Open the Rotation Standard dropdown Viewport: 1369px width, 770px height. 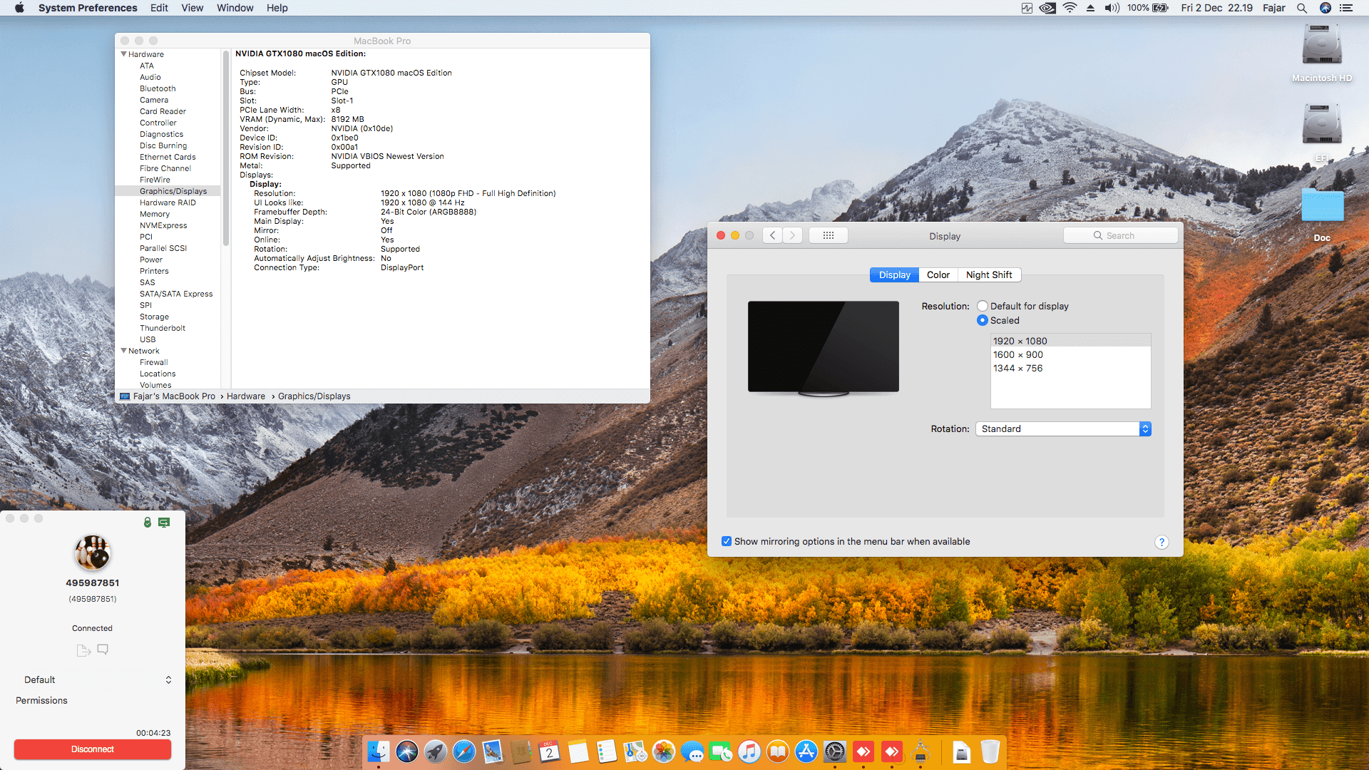point(1062,428)
